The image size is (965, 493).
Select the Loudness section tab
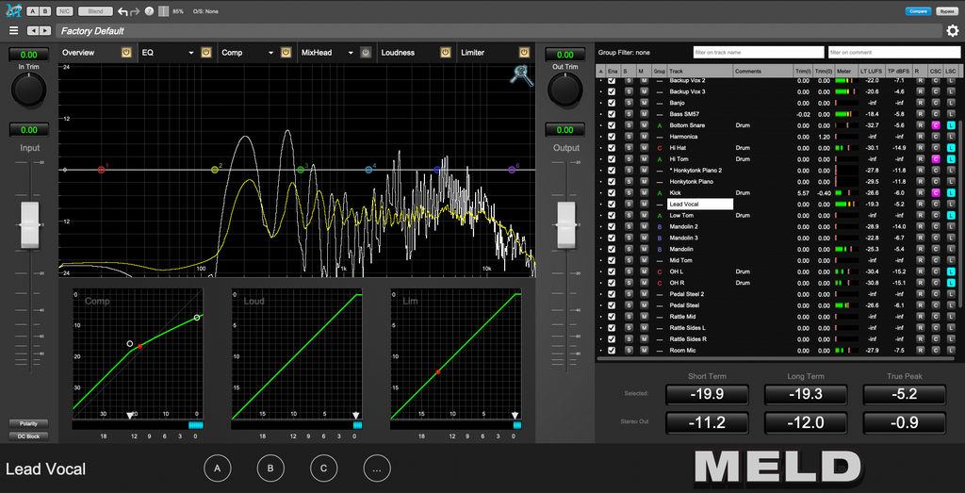click(x=398, y=53)
